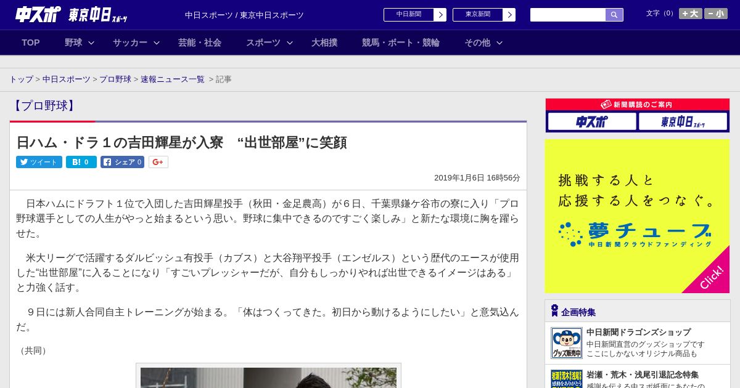Open the サッカー navigation menu
This screenshot has width=740, height=388.
click(130, 42)
